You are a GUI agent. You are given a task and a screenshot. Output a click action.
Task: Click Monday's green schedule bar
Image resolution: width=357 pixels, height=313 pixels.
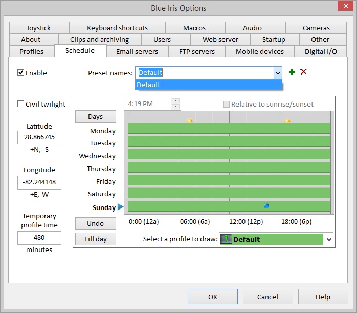[229, 129]
